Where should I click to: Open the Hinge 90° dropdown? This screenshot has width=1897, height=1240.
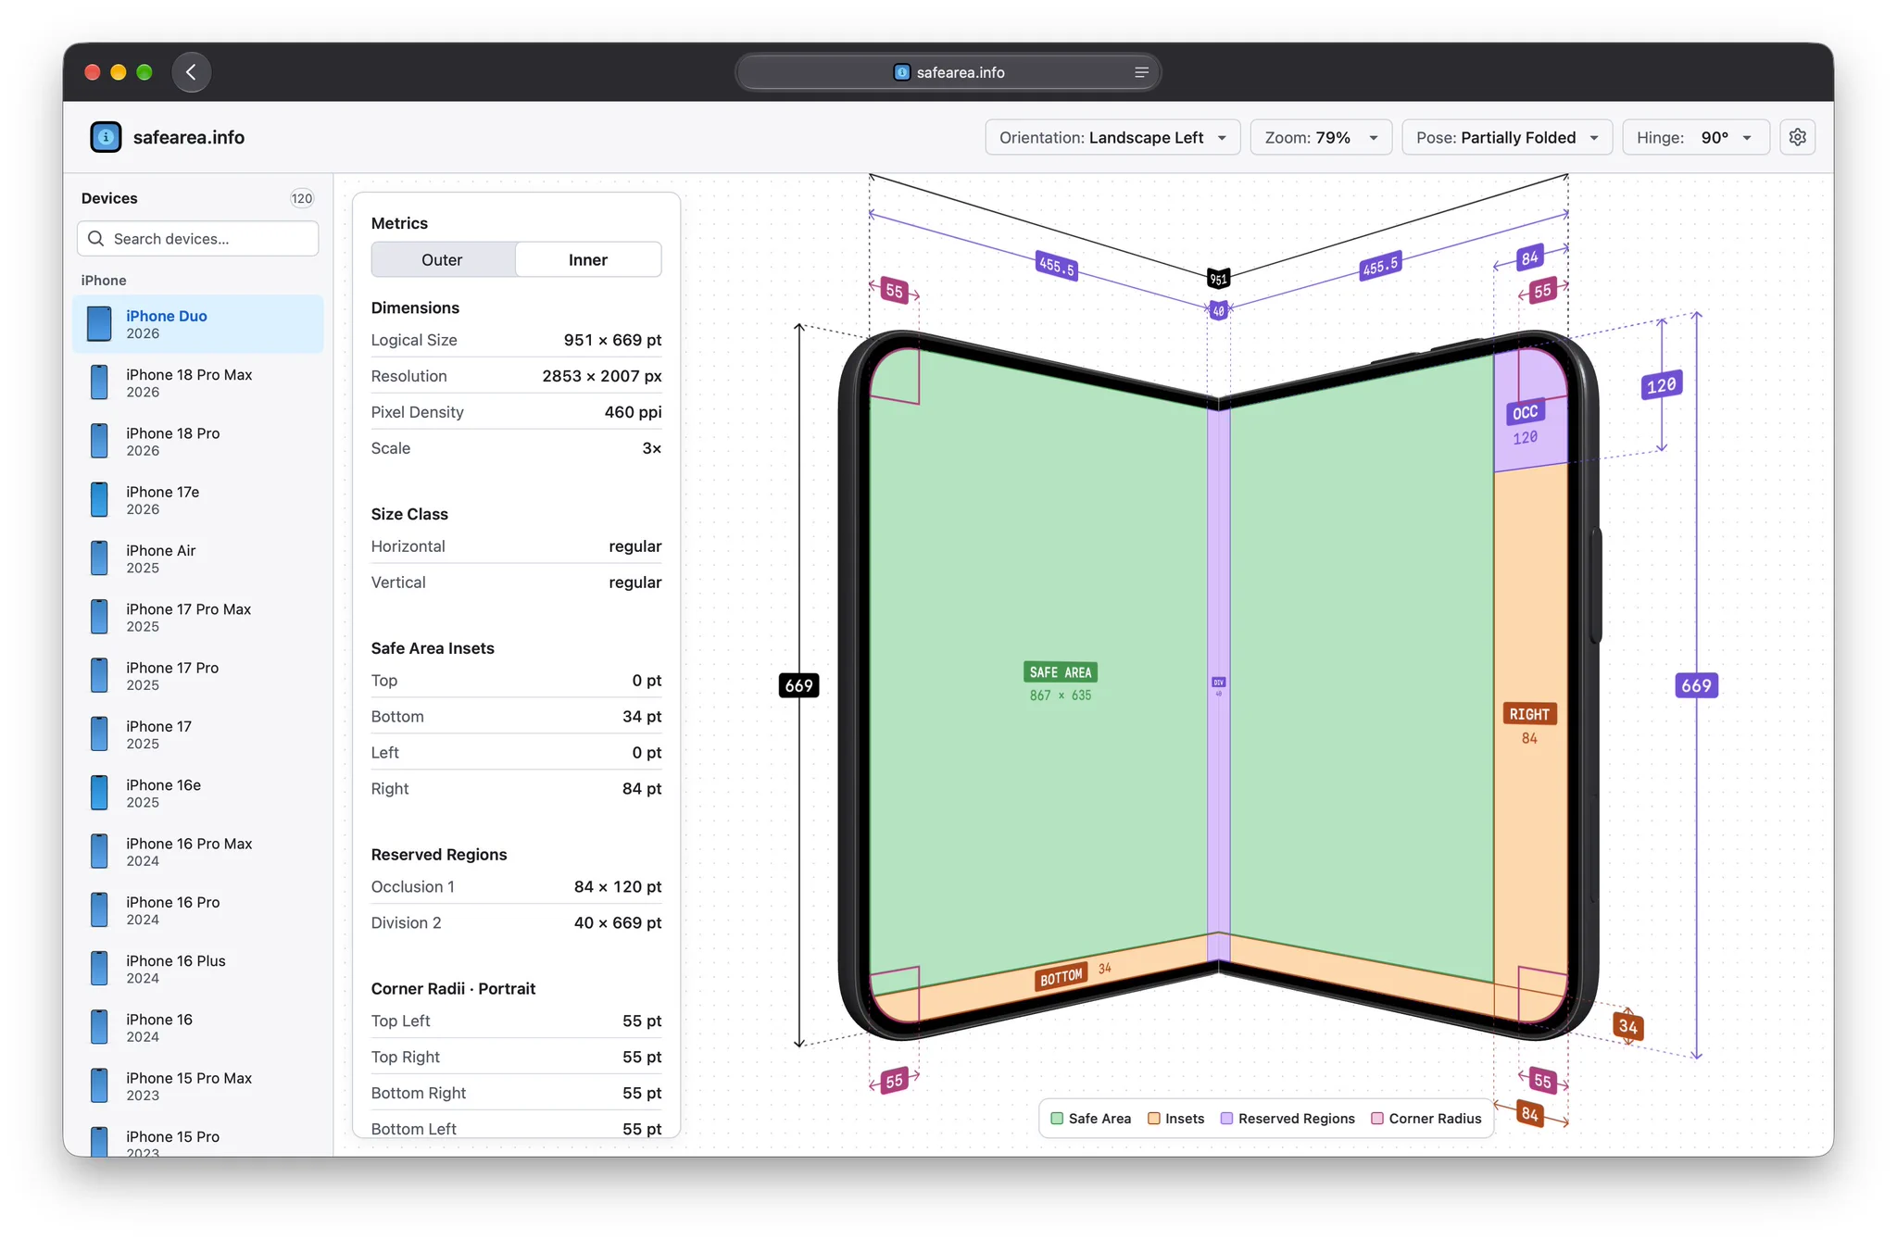click(1696, 137)
